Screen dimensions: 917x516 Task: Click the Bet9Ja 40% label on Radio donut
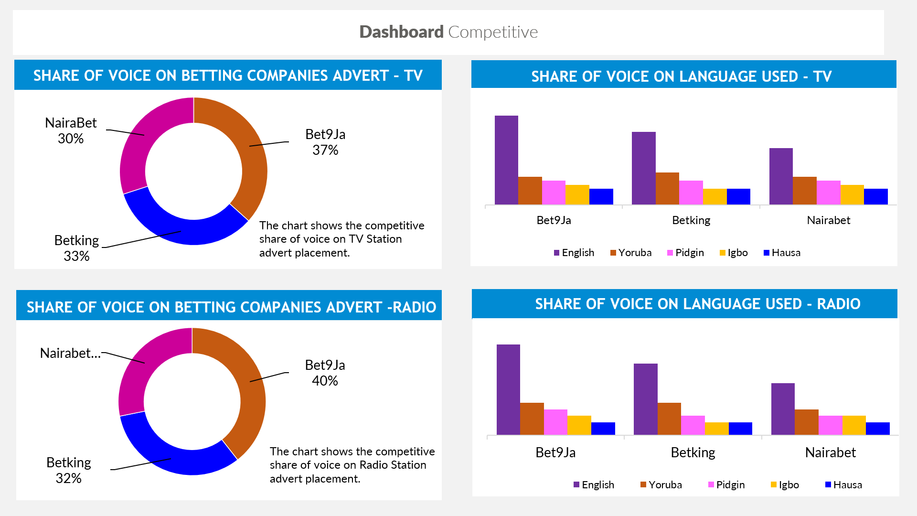(x=325, y=373)
